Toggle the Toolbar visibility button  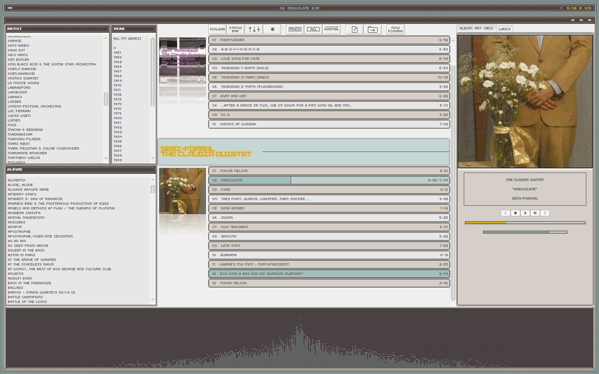217,29
